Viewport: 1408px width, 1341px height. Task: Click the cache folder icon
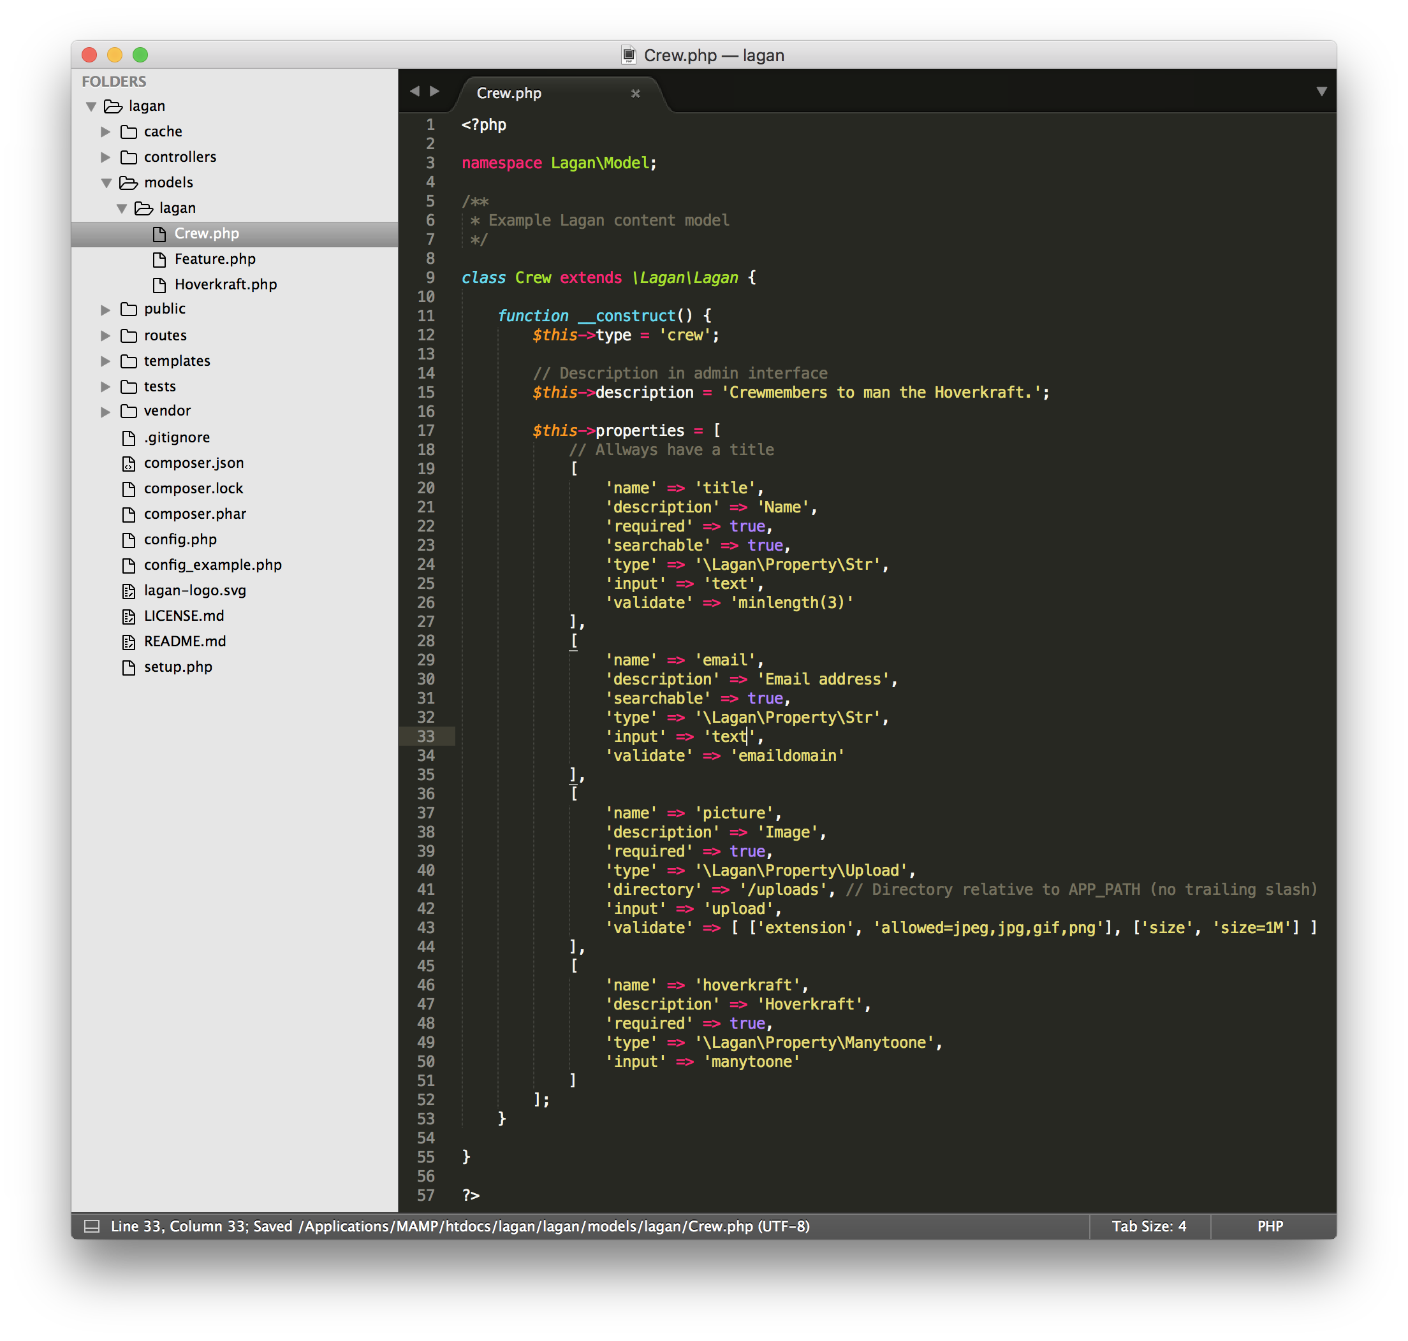pyautogui.click(x=129, y=131)
